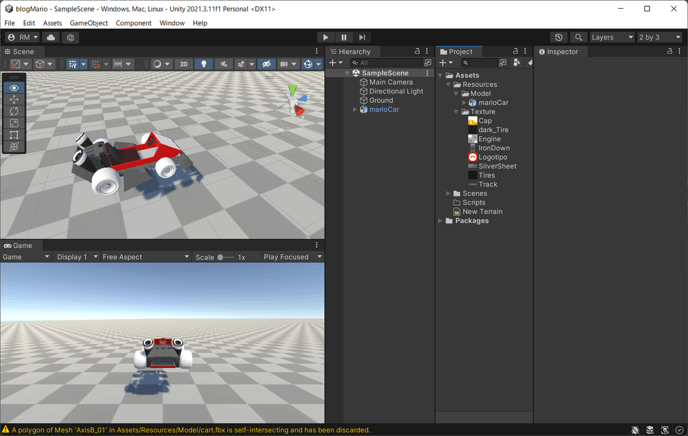Select the Transform tool in Scene tools
The height and width of the screenshot is (436, 688).
coord(14,146)
